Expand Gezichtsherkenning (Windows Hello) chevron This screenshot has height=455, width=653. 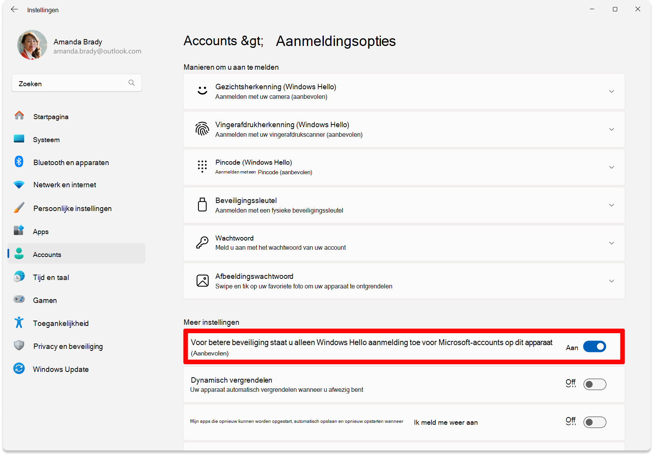[612, 92]
